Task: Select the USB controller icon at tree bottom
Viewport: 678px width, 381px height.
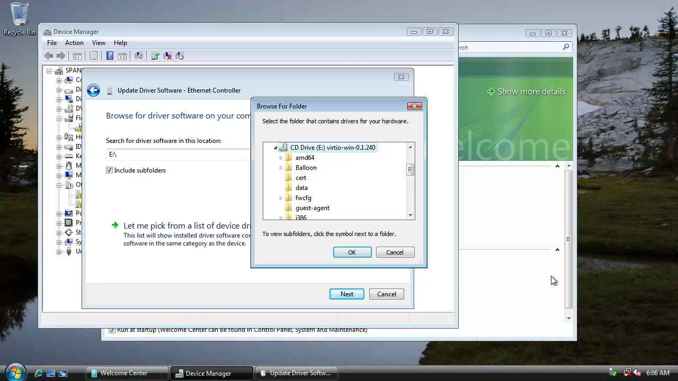Action: coord(68,251)
